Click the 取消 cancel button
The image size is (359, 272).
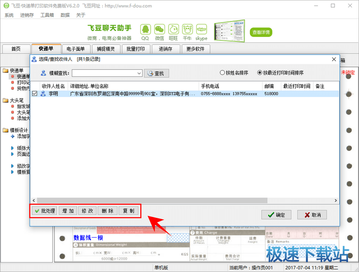click(312, 215)
